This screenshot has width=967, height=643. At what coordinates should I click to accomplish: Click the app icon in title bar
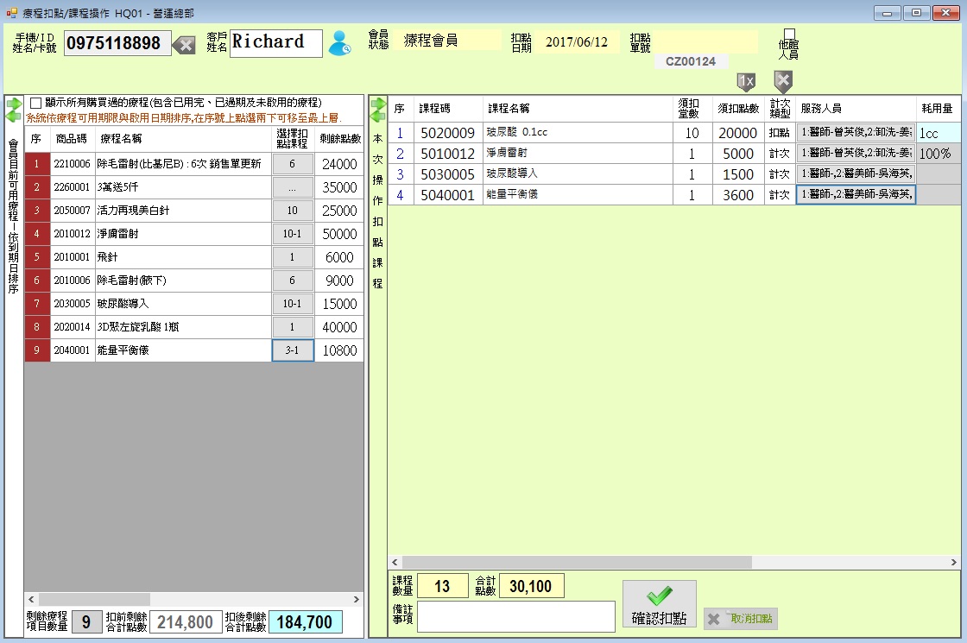12,12
